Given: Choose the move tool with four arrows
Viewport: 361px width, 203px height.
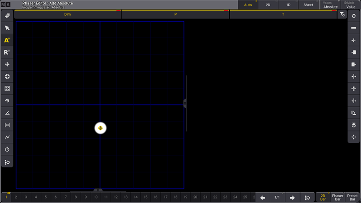Looking at the screenshot, I should (x=7, y=64).
